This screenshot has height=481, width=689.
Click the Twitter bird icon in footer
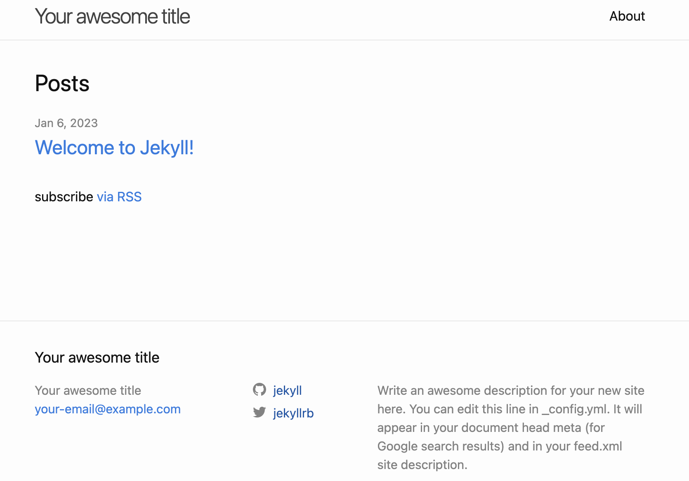tap(260, 412)
